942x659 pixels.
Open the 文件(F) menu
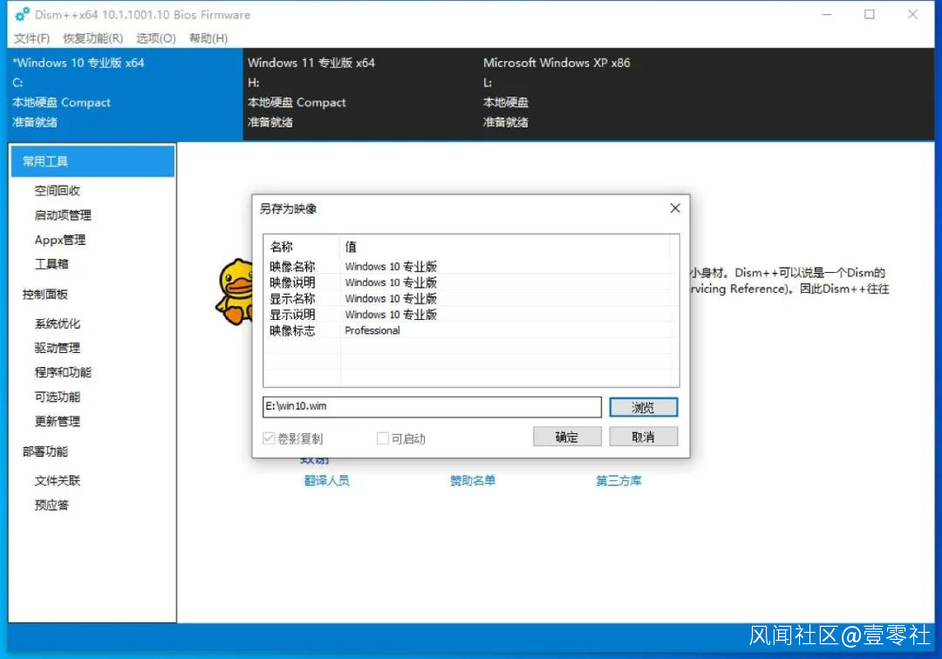pos(31,38)
